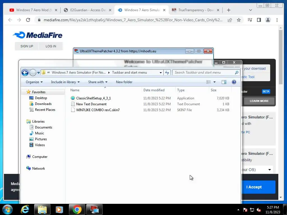Click Windows 7 Aero Simulator breadcrumb segment
287x215 pixels.
tap(79, 73)
